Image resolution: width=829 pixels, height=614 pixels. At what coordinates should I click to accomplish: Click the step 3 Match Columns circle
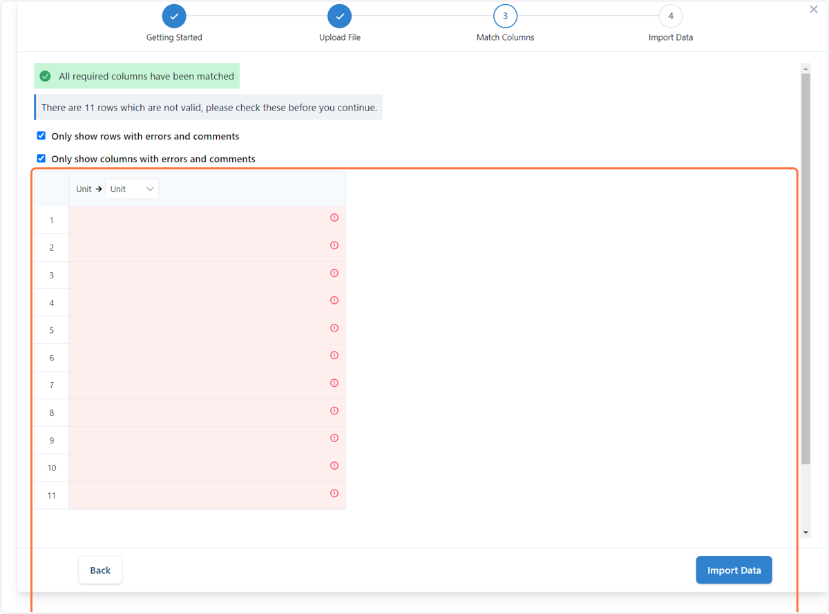(505, 16)
